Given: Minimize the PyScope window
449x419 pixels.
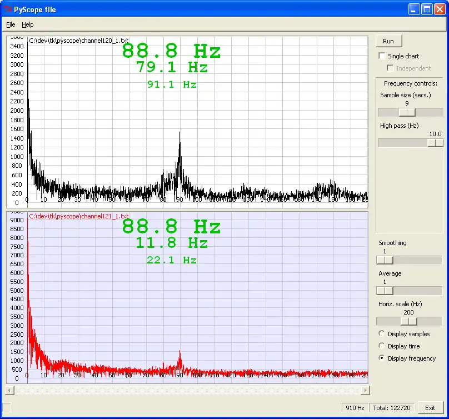Looking at the screenshot, I should [x=414, y=9].
